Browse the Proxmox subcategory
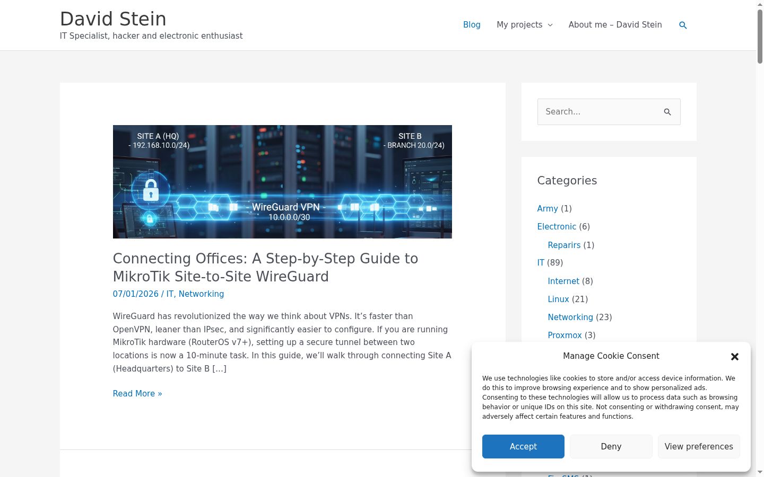 [x=565, y=335]
